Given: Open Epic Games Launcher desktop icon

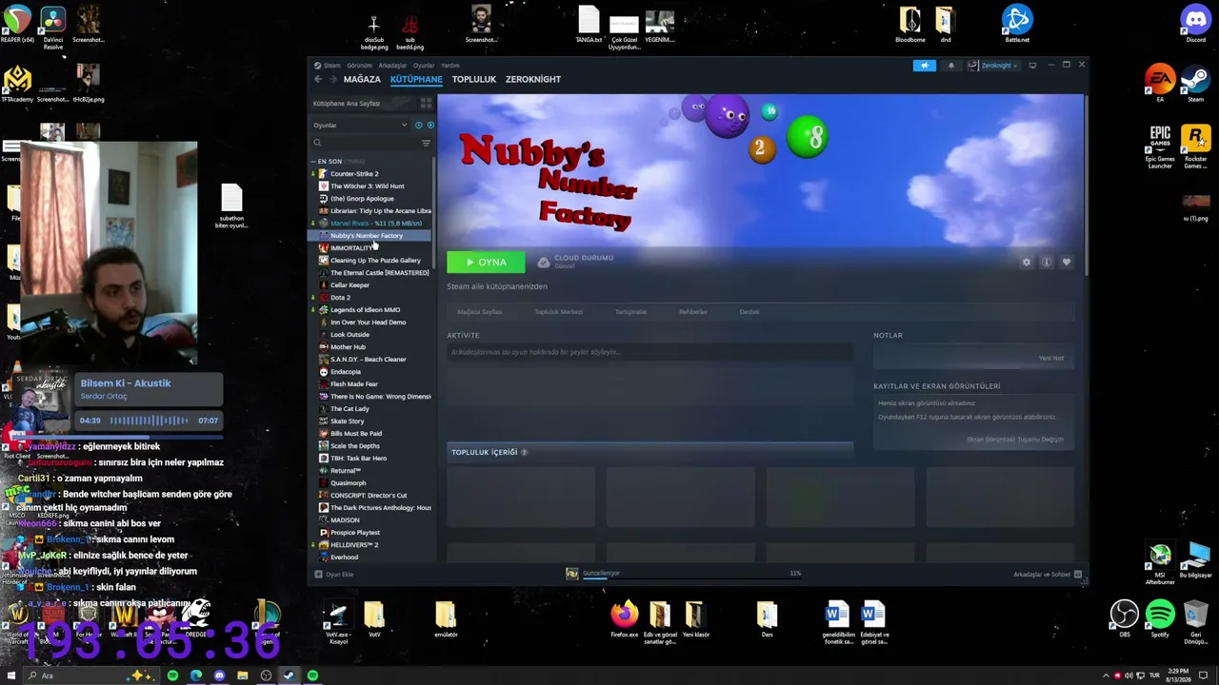Looking at the screenshot, I should 1160,146.
